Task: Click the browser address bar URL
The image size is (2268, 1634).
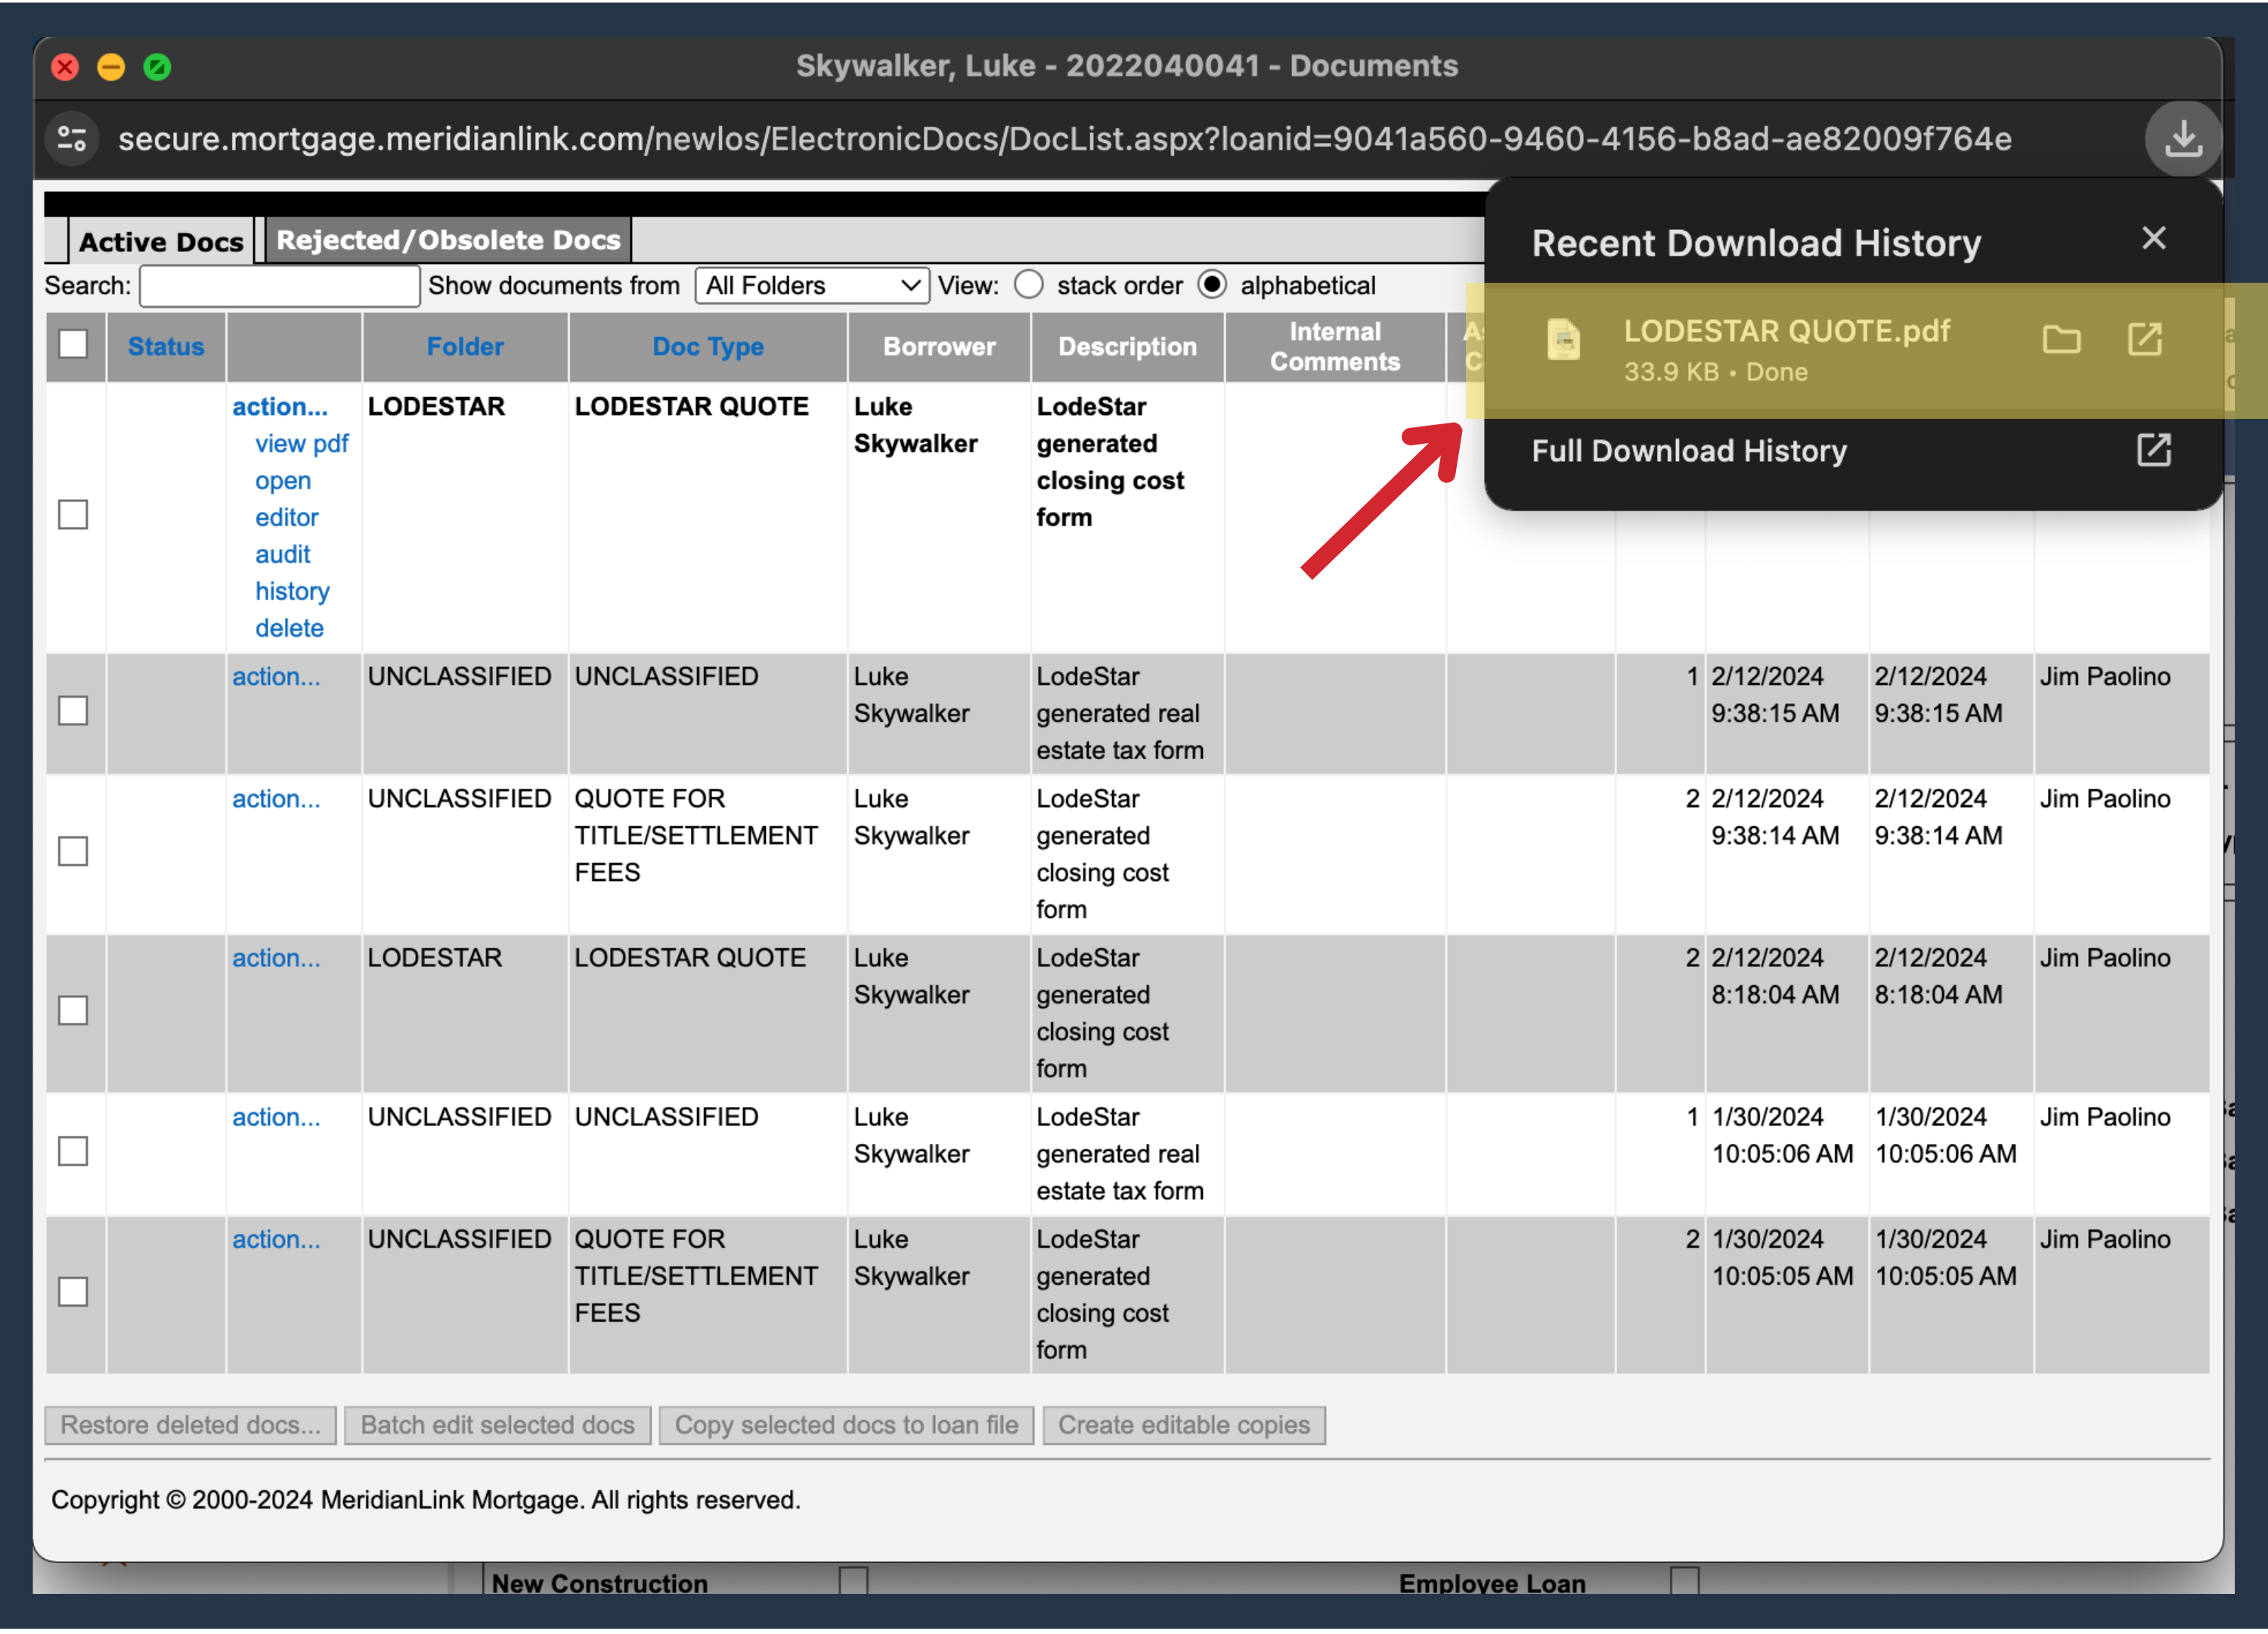Action: [1064, 138]
